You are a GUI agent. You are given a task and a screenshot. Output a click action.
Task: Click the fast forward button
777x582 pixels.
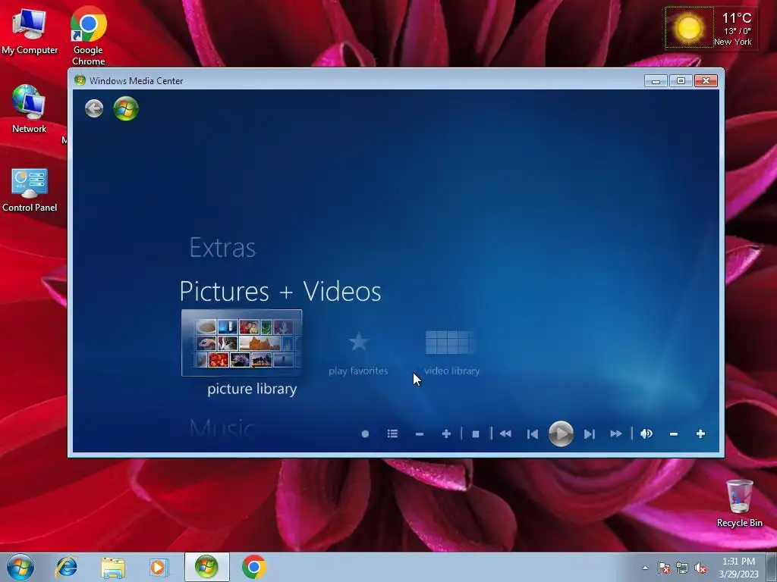616,434
